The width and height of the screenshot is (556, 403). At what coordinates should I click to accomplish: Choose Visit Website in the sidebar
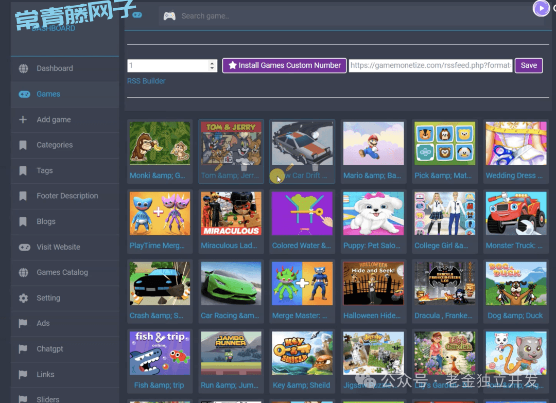[65, 247]
